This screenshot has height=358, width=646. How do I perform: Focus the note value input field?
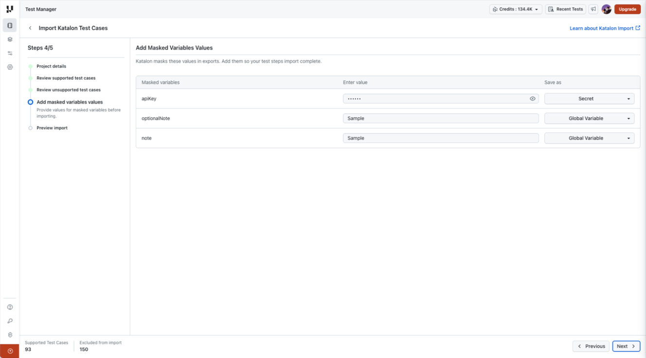[441, 138]
